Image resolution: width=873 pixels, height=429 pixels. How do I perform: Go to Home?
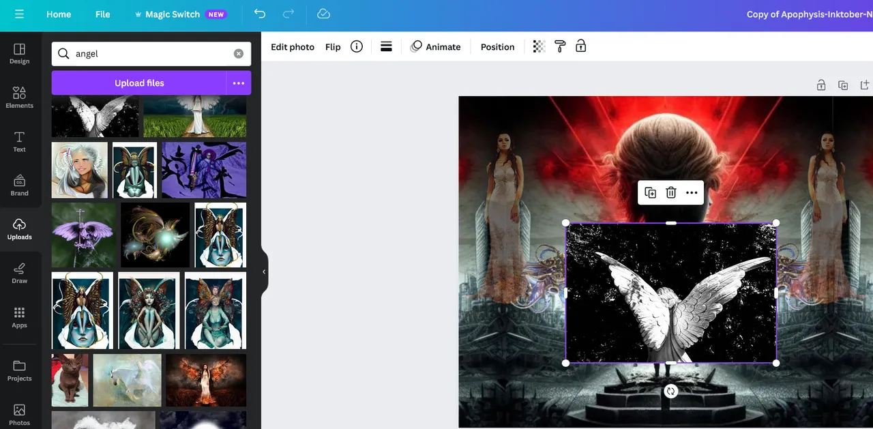click(59, 14)
